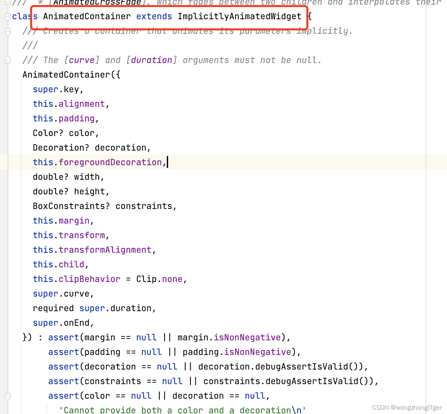Viewport: 447px width, 414px height.
Task: Place the cursor on super.key
Action: 56,89
